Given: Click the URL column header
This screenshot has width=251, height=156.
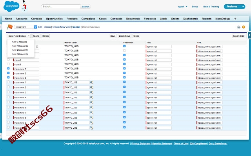Looking at the screenshot, I should tap(199, 43).
